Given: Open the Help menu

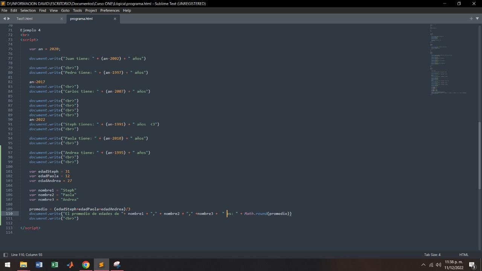Looking at the screenshot, I should 127,10.
